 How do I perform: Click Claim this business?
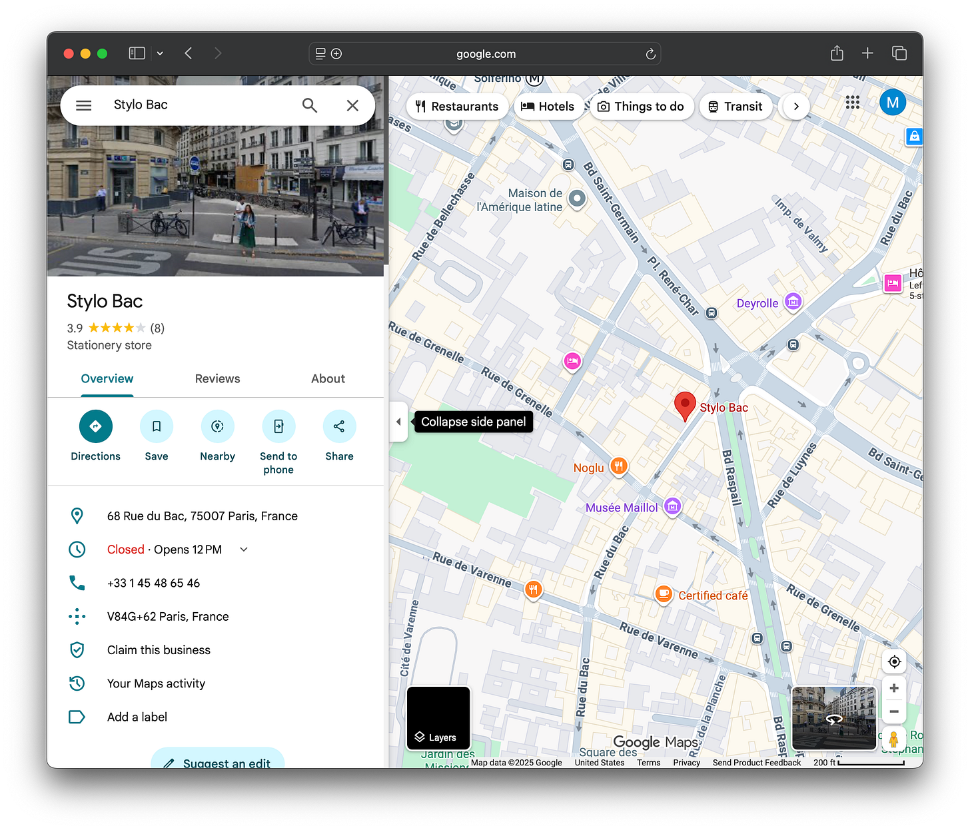tap(159, 650)
